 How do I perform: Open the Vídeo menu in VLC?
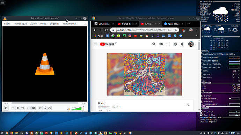(43, 24)
